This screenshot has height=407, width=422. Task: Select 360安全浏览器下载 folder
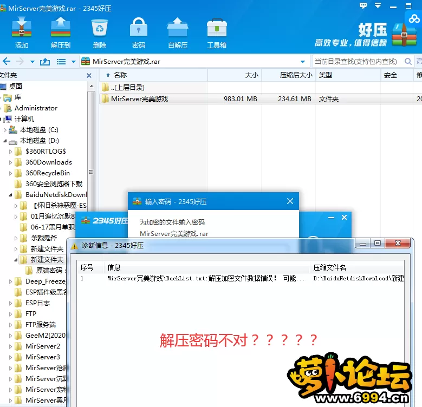[54, 184]
